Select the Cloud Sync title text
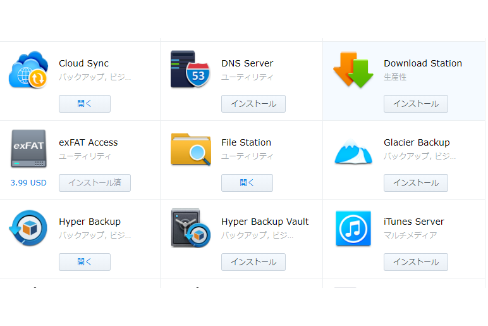 pos(83,63)
